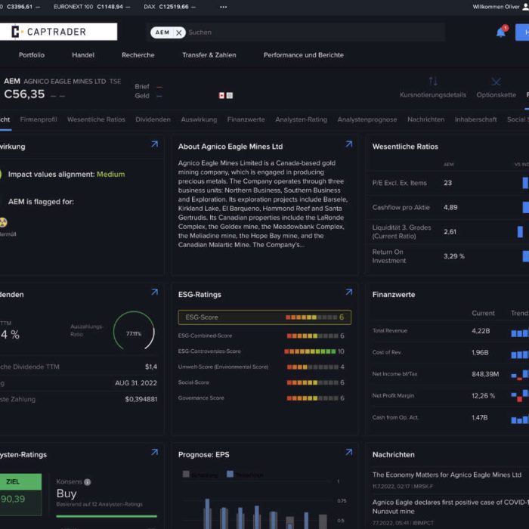The height and width of the screenshot is (529, 529).
Task: Switch to the Nachrichten tab
Action: tap(425, 119)
